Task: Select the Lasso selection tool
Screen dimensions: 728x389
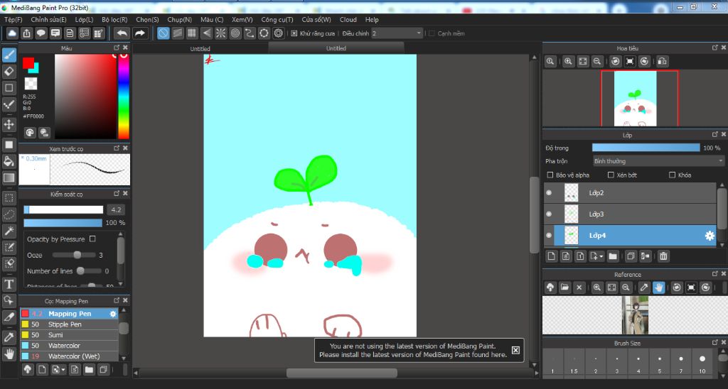Action: point(9,214)
